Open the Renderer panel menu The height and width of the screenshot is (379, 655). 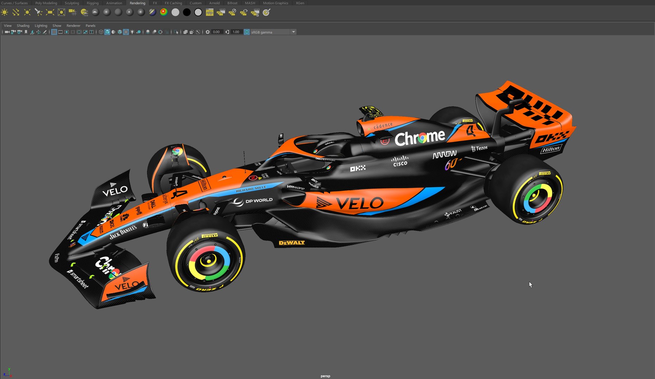pyautogui.click(x=73, y=26)
